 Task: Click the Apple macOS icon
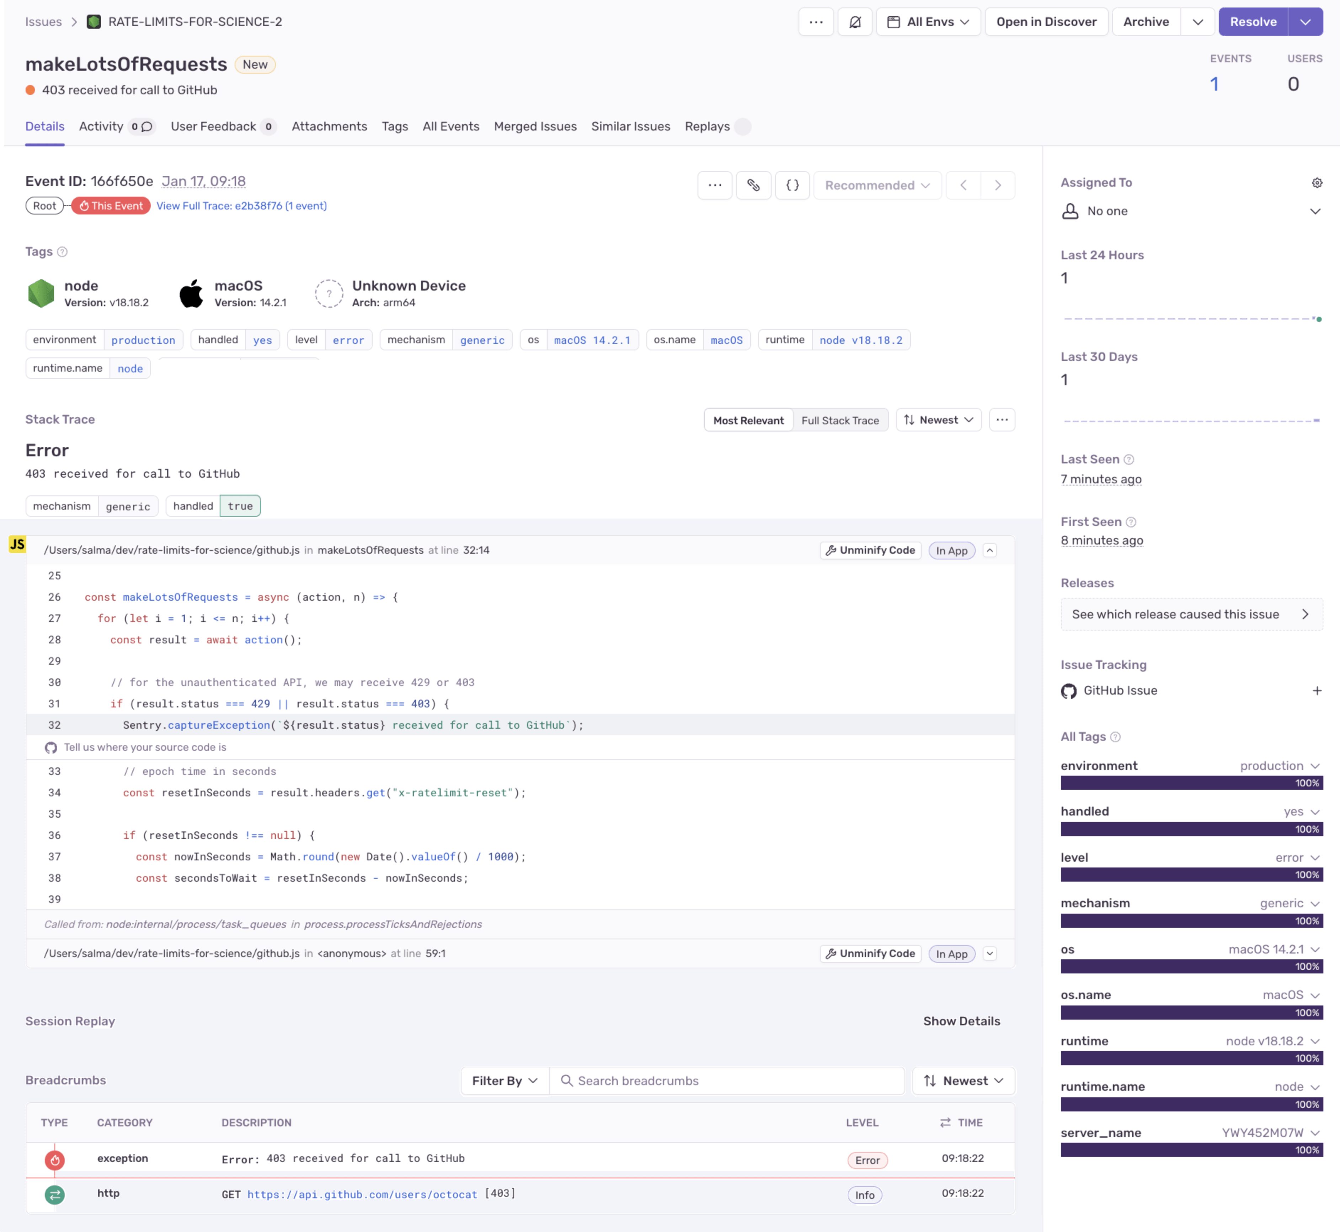point(191,293)
